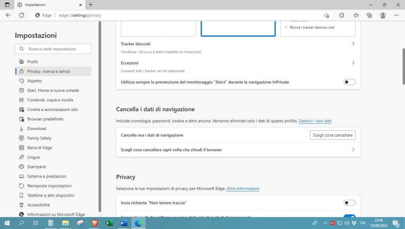Expand "Scegli cosa cancellare ogni volta" row
The width and height of the screenshot is (405, 229).
353,150
